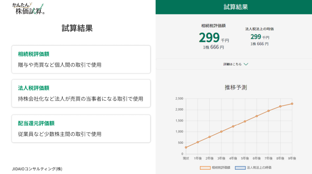Screen dimensions: 312x174
Task: Toggle the orange 相続税評価額 legend swatch
Action: pos(205,168)
